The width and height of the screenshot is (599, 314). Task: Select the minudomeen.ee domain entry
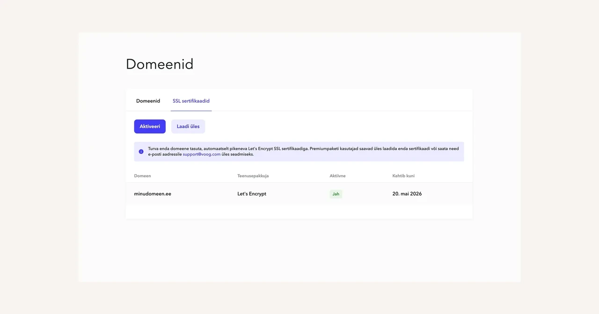[153, 194]
